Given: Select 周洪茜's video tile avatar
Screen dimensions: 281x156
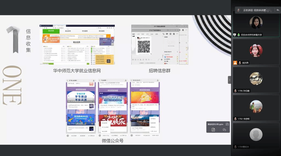Looking at the screenshot, I should point(256,51).
